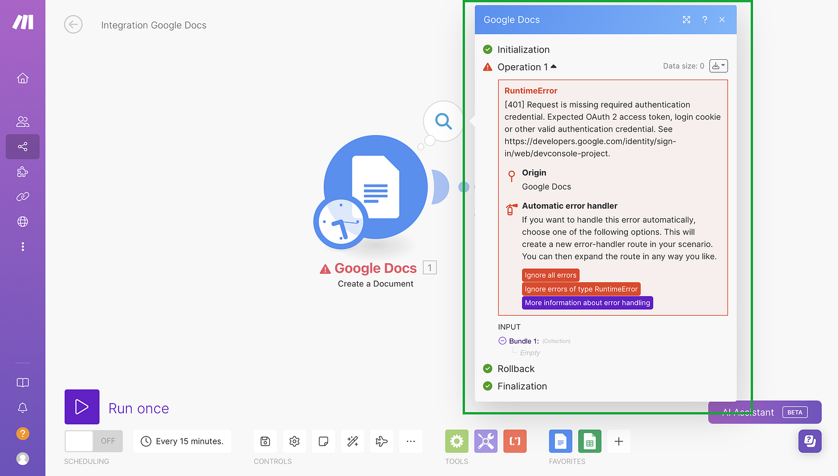Collapse Operation 1 with the arrow
This screenshot has width=838, height=476.
click(554, 66)
